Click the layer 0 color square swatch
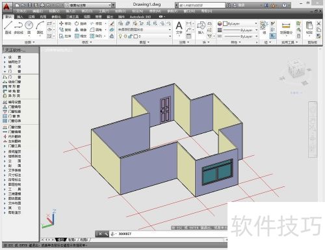The width and height of the screenshot is (325, 250). click(x=136, y=36)
